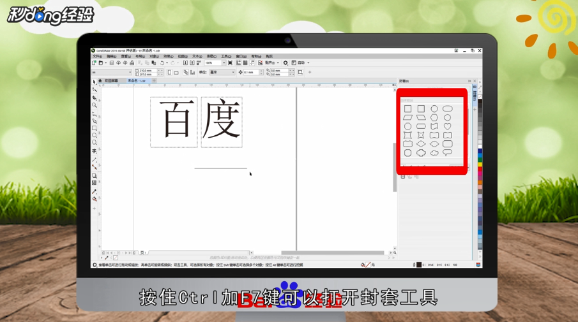This screenshot has height=322, width=578.
Task: Open the zoom level 100% dropdown
Action: pos(224,63)
